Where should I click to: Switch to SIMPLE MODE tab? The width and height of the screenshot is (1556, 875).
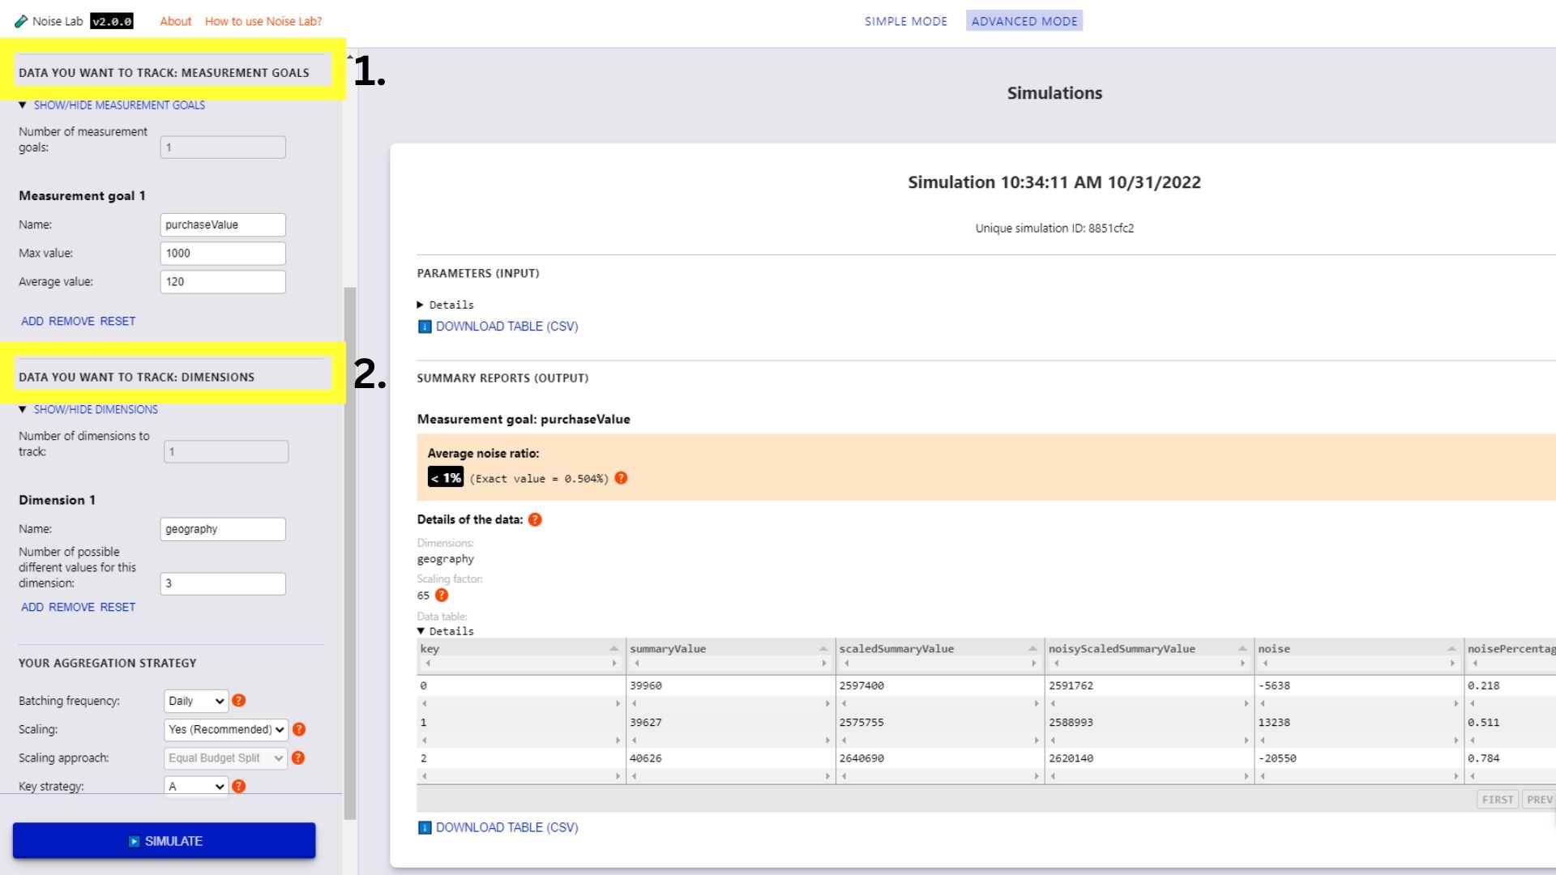point(905,20)
